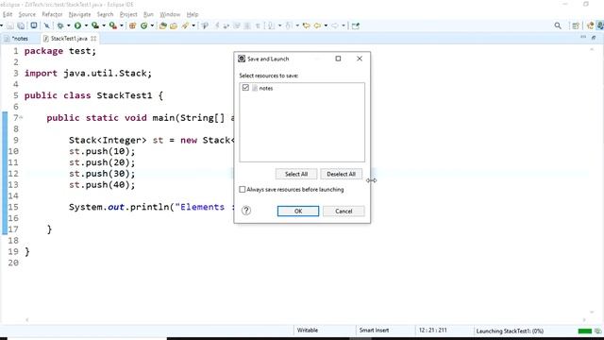Click the Writable status entry
This screenshot has height=340, width=604.
[308, 331]
